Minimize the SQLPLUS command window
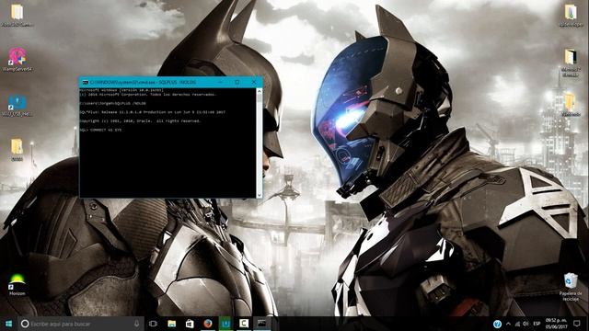Image resolution: width=589 pixels, height=331 pixels. (220, 82)
